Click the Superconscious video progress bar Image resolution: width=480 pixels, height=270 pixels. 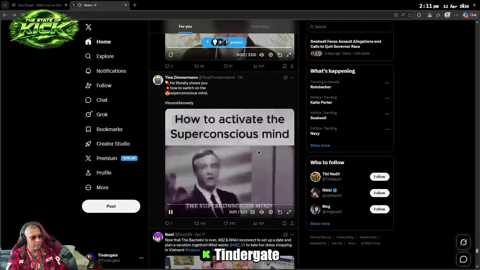(x=229, y=204)
